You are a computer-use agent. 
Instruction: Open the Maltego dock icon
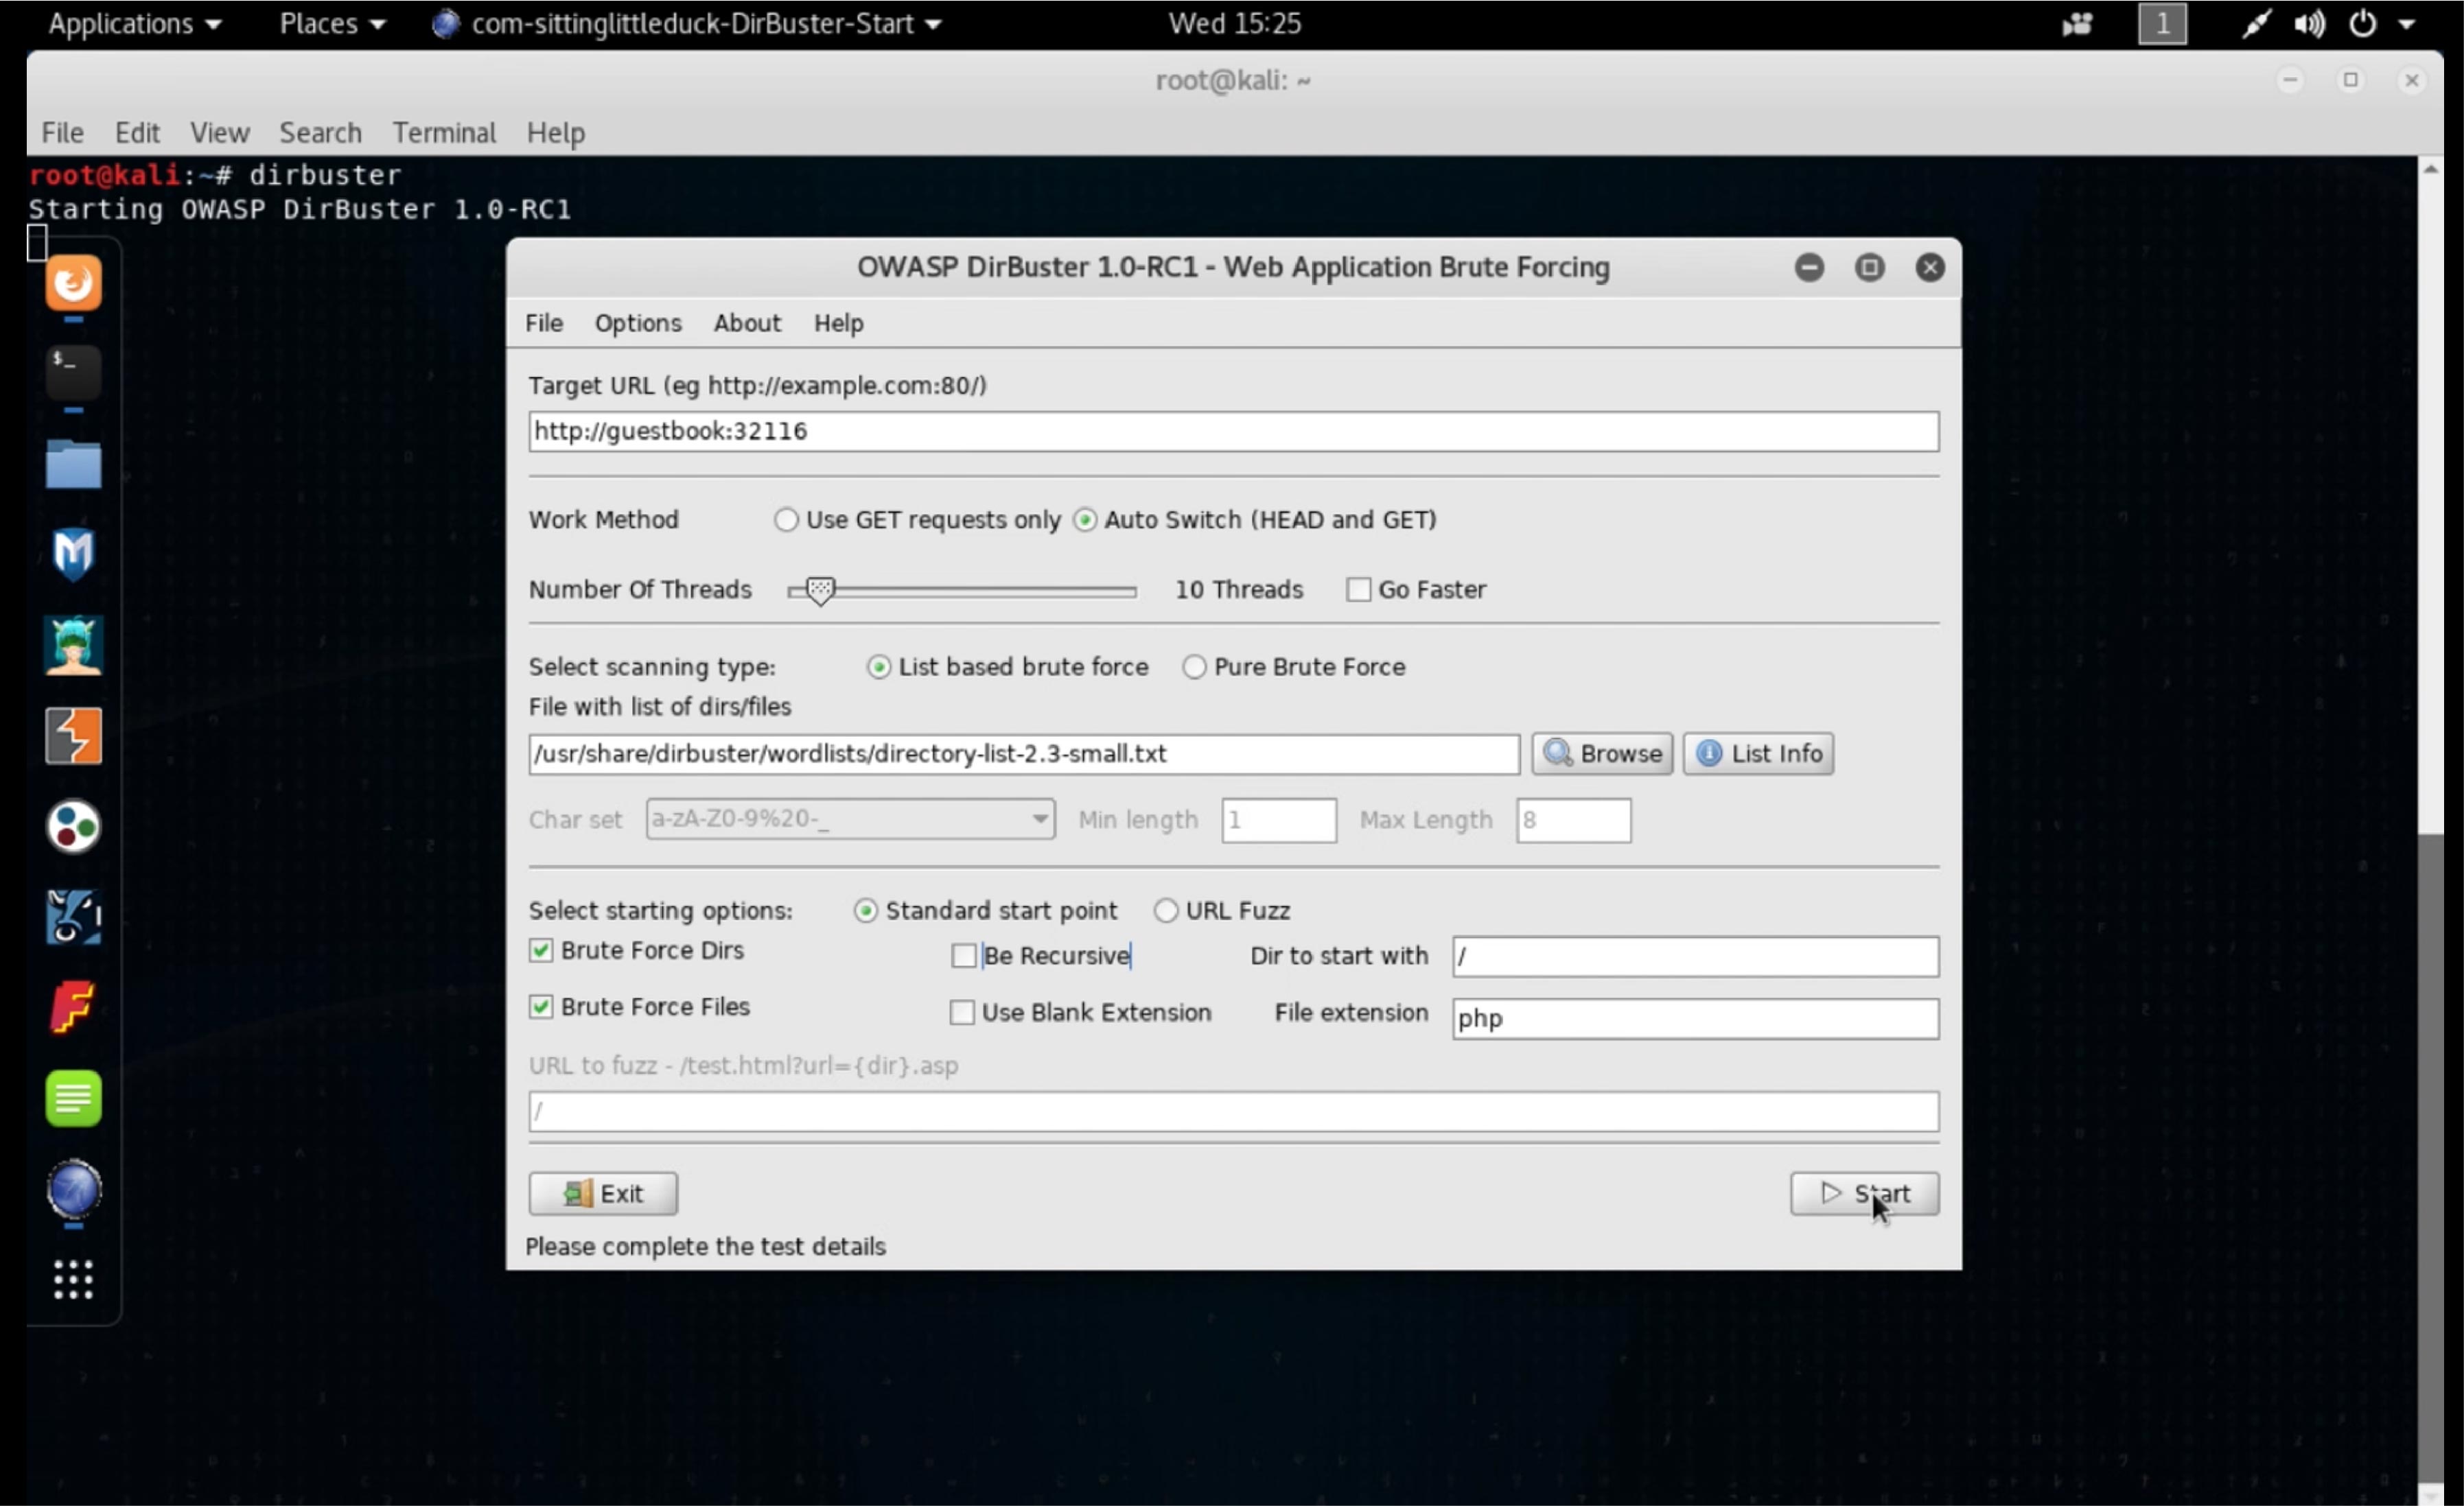pos(73,827)
